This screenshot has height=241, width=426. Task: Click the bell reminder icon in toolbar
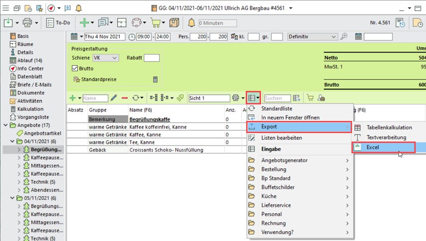[191, 23]
